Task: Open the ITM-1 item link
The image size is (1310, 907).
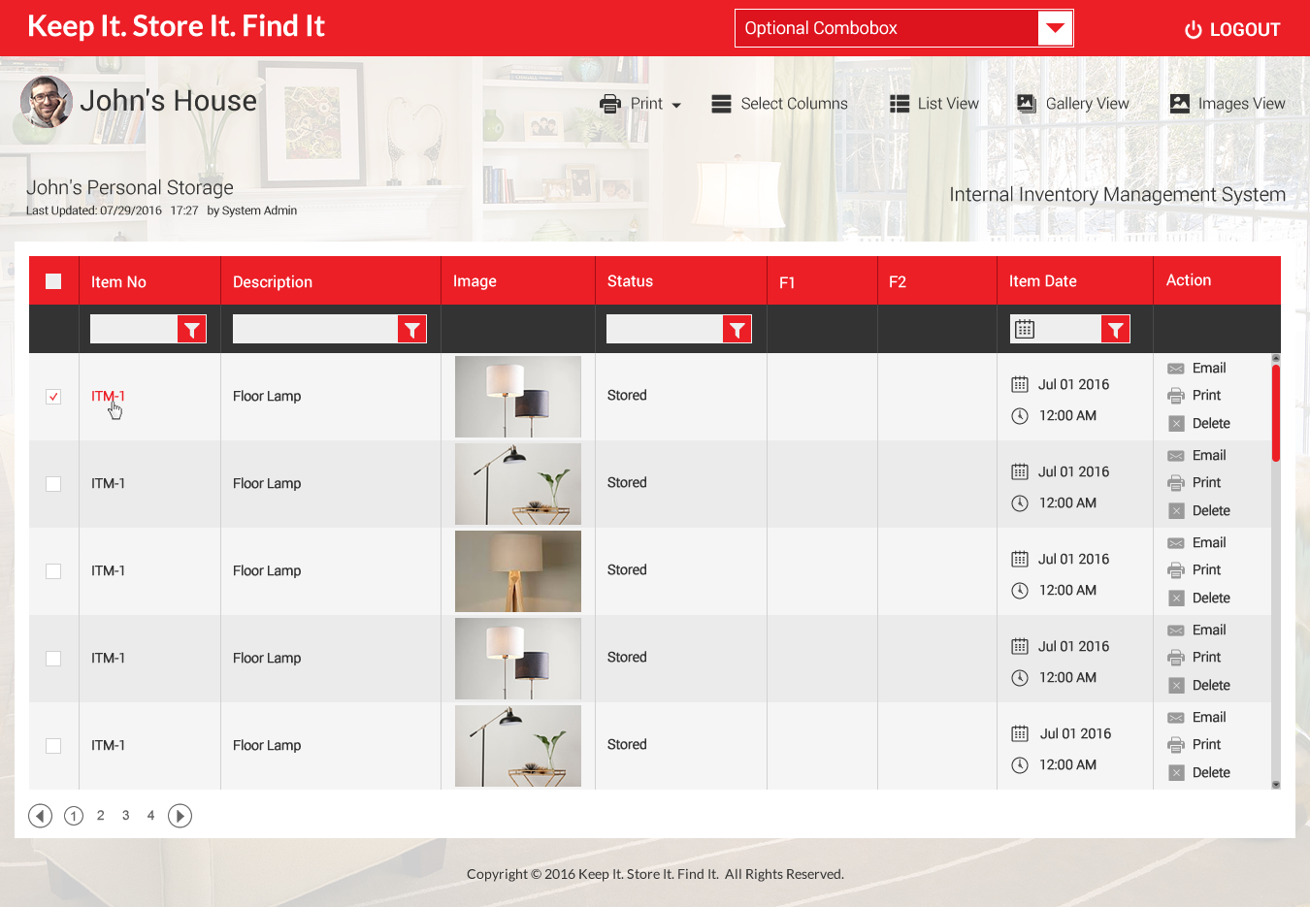Action: (108, 396)
